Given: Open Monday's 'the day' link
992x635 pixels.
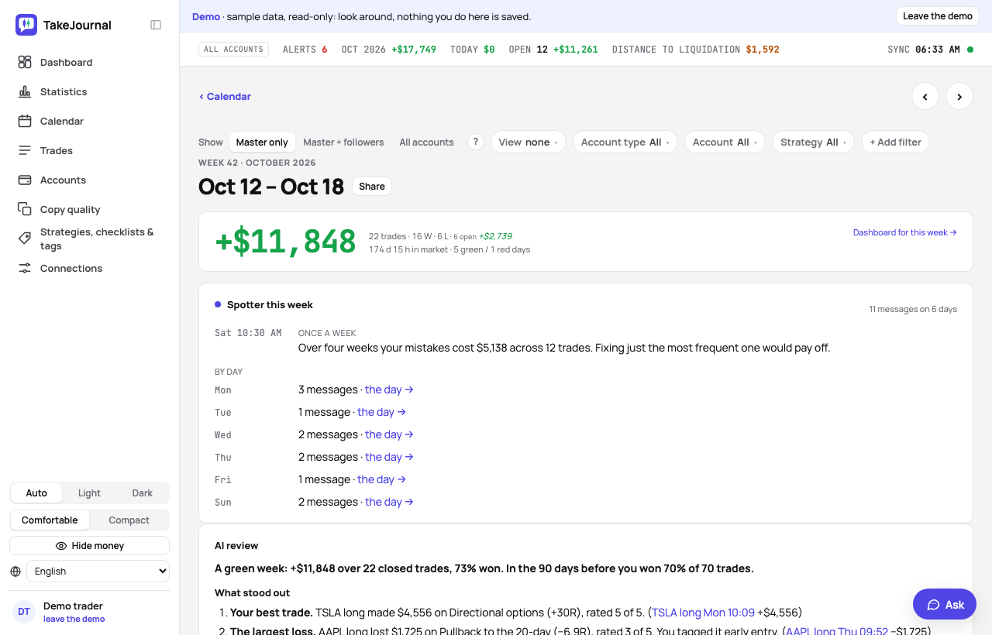Looking at the screenshot, I should pos(389,390).
